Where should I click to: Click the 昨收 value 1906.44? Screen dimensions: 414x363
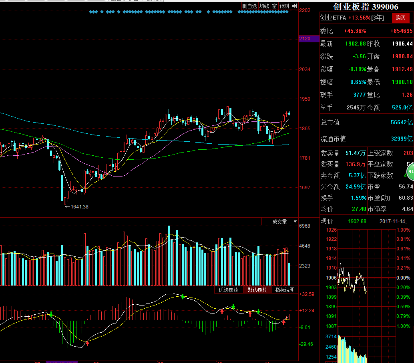[402, 44]
